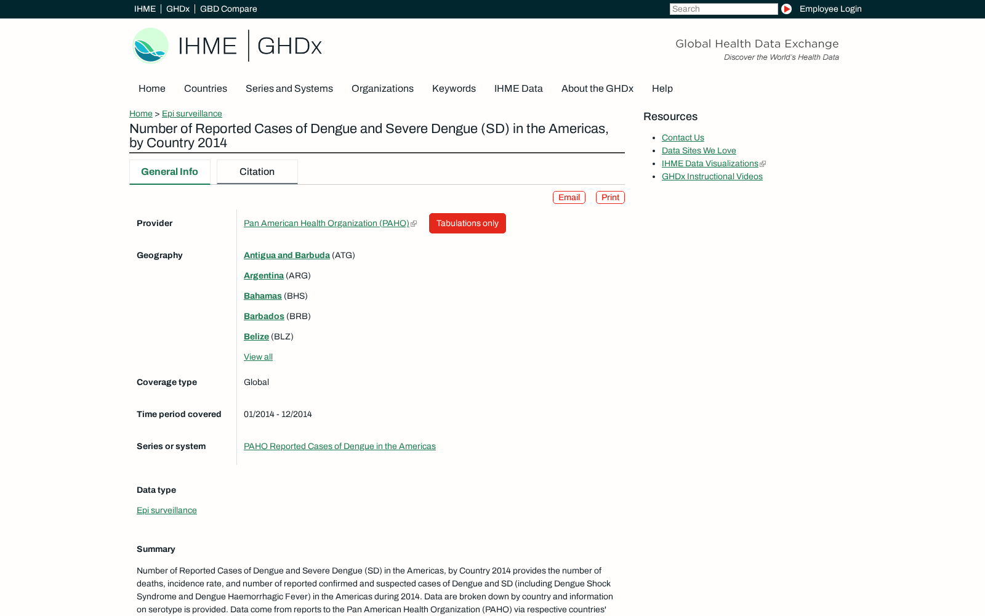Click the Summary heading
Image resolution: width=985 pixels, height=616 pixels.
pos(156,549)
